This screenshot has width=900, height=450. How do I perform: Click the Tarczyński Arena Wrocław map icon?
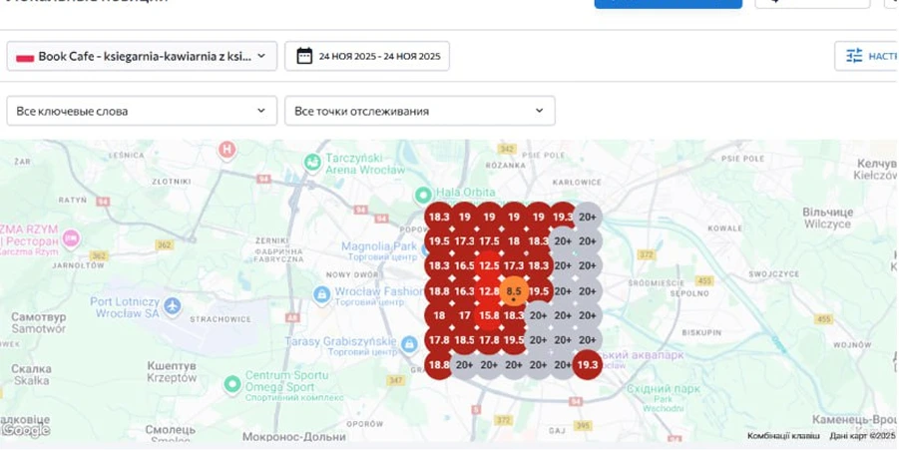(x=313, y=163)
